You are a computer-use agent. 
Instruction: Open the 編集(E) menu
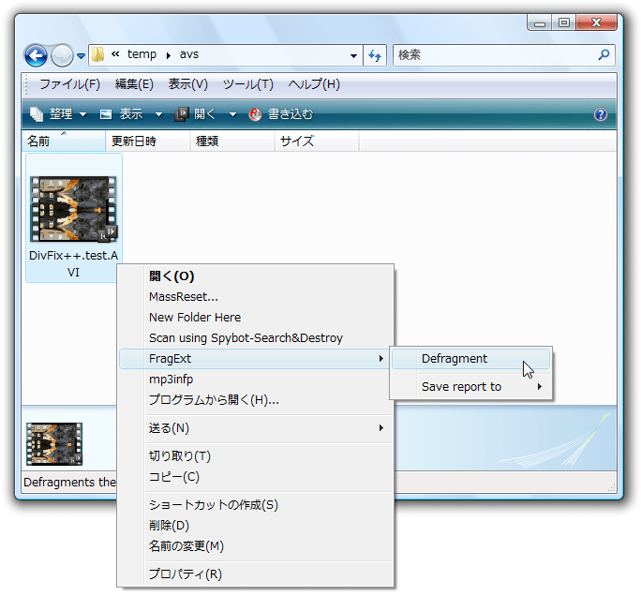[x=134, y=84]
